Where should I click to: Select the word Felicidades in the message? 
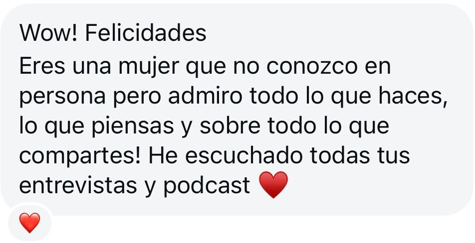coord(145,33)
